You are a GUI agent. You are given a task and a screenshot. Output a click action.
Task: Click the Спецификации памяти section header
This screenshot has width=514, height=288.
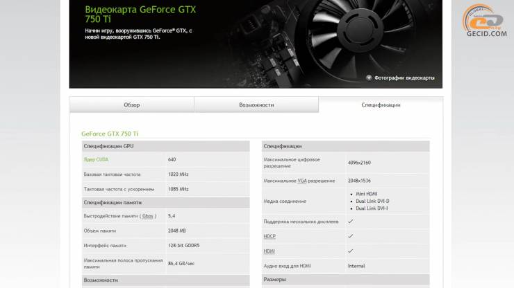[x=165, y=202]
